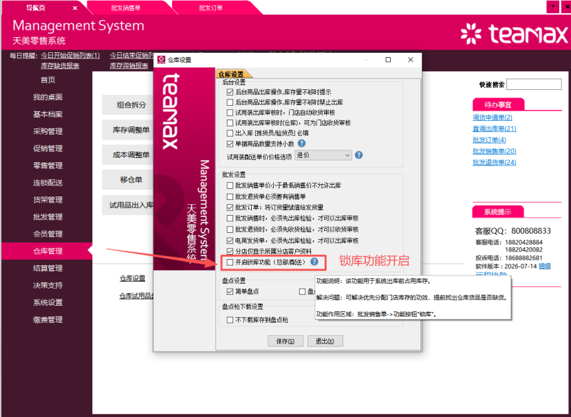Open the 批发退货单(24) link
The image size is (571, 417).
(494, 163)
